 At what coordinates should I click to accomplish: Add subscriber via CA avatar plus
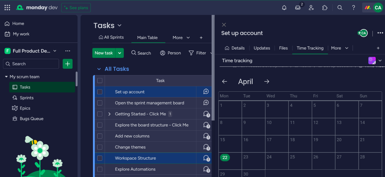pos(363,33)
